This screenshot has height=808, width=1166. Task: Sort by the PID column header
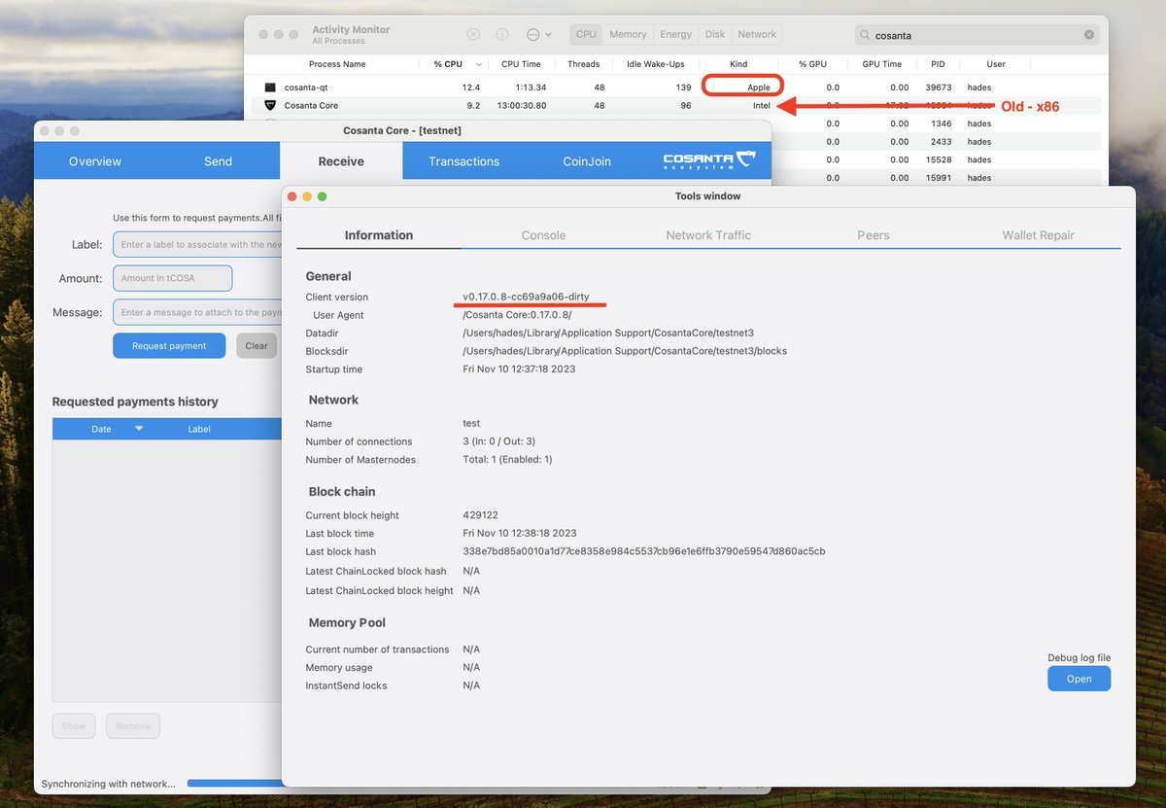pos(937,64)
